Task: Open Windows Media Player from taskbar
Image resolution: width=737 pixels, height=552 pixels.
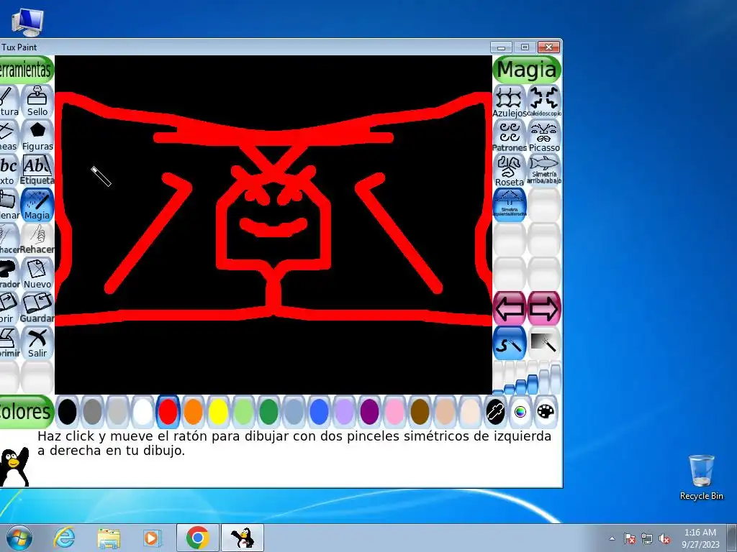Action: (x=152, y=538)
